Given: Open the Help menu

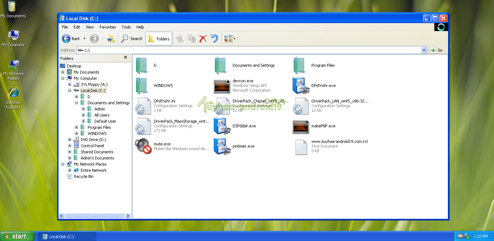Looking at the screenshot, I should (140, 27).
